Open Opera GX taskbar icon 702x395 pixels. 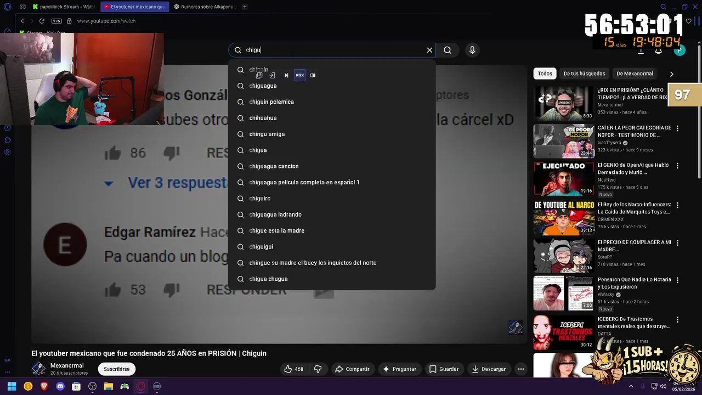point(141,386)
